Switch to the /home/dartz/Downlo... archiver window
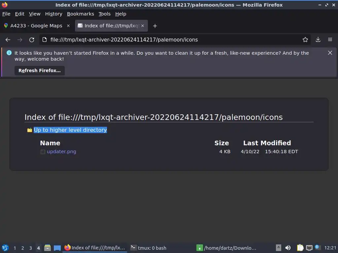The width and height of the screenshot is (338, 253). pos(226,248)
